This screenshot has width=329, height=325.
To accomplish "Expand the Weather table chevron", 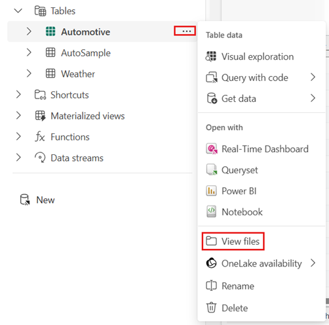I will click(29, 74).
